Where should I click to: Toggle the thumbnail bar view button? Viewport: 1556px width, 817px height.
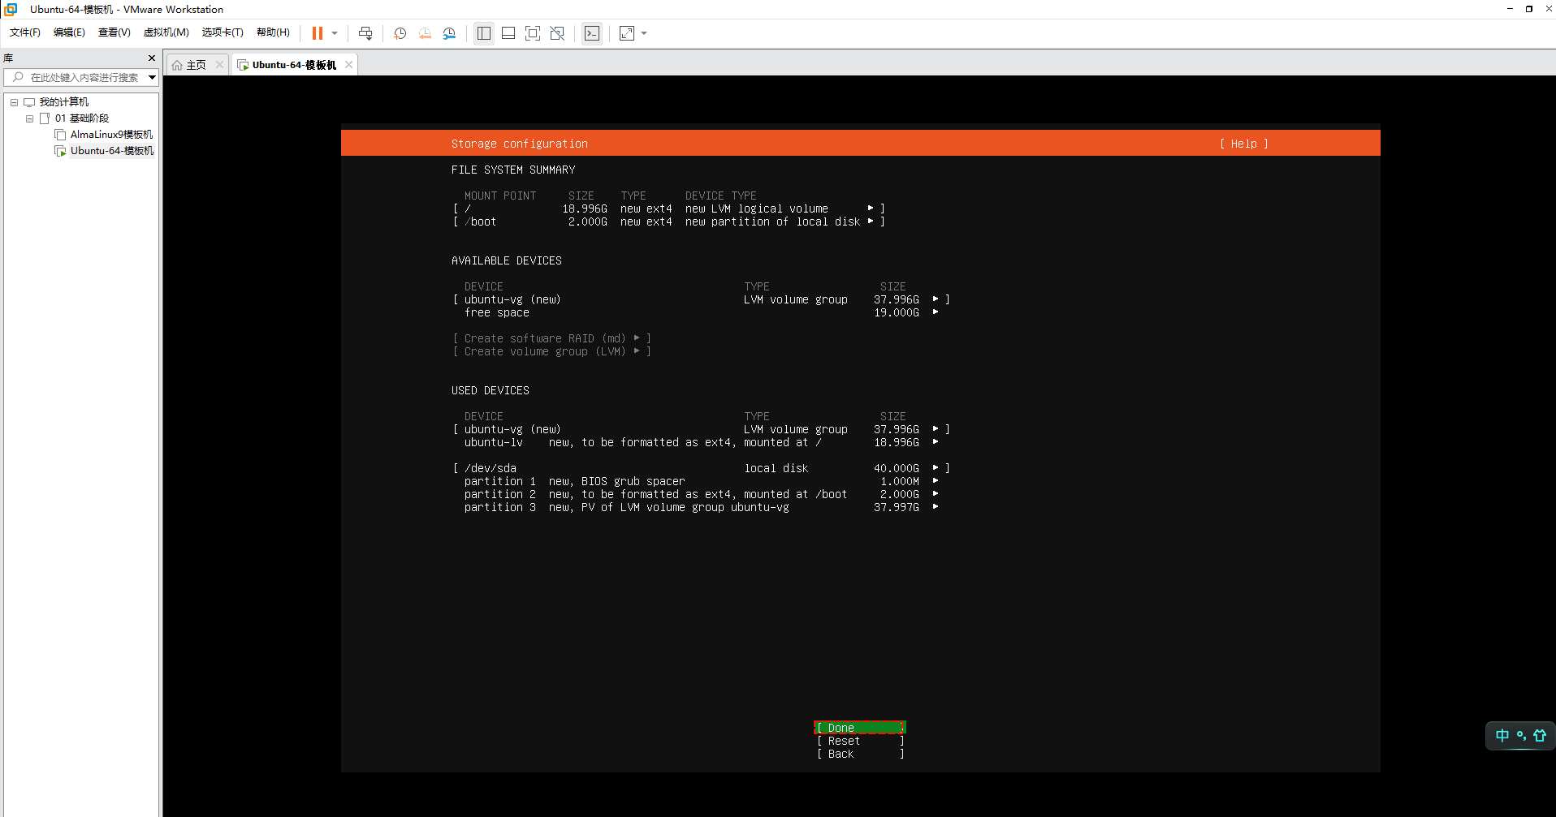click(508, 33)
